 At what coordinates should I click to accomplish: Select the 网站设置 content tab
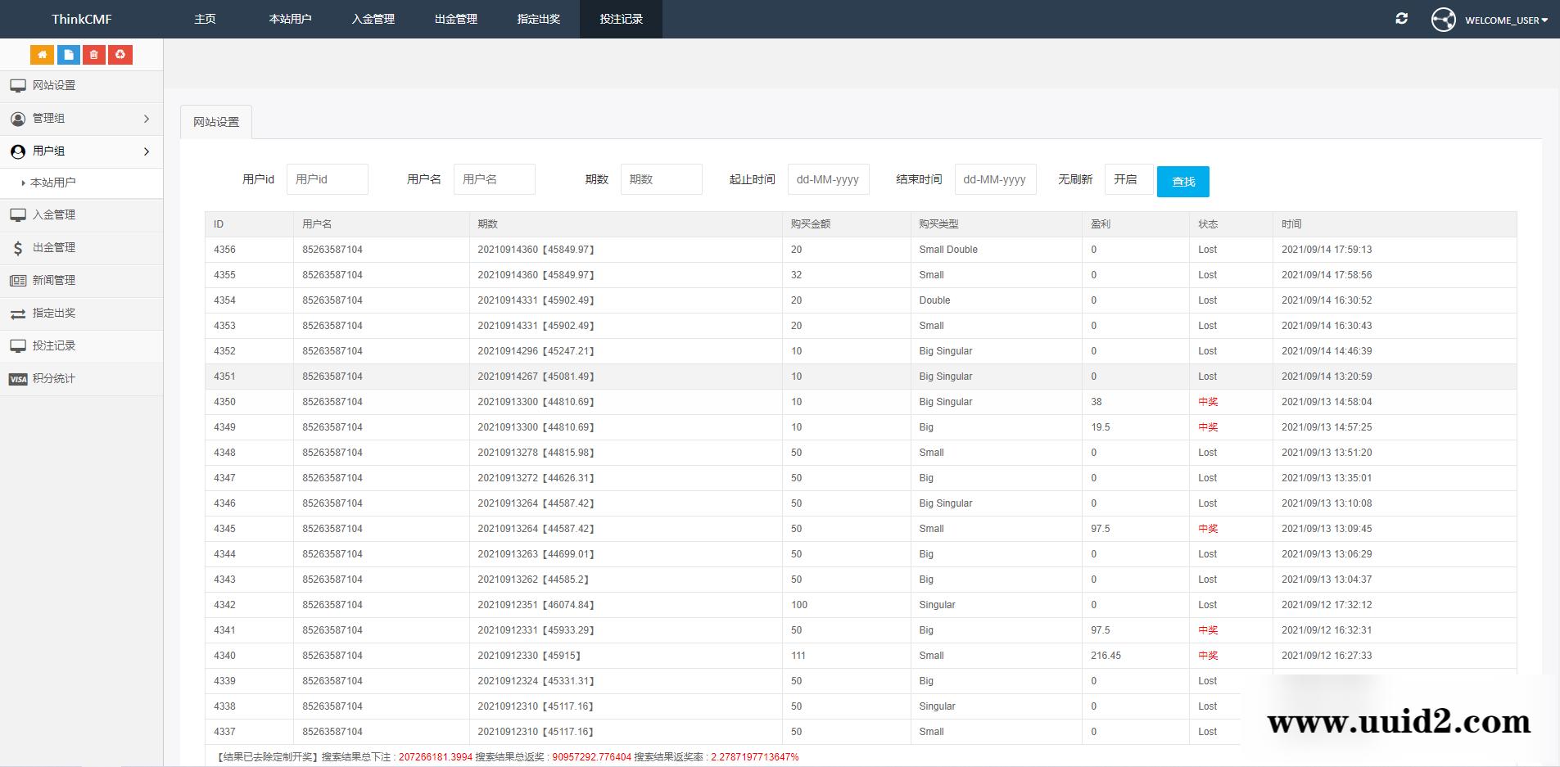216,122
